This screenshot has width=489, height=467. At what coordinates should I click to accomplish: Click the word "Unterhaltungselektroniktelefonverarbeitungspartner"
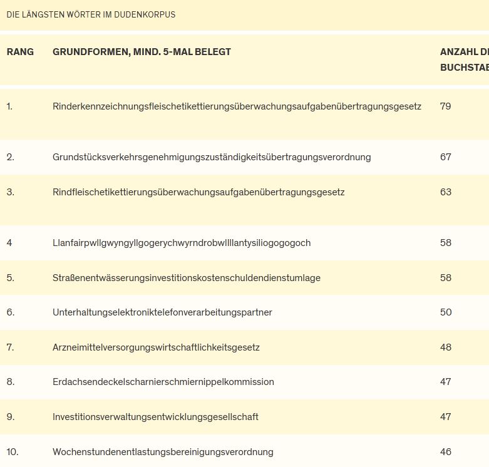[162, 312]
